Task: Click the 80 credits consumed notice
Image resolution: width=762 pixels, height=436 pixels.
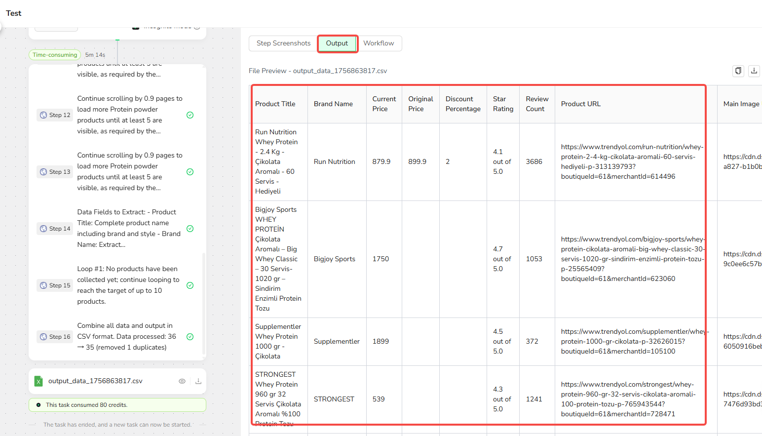Action: click(117, 405)
